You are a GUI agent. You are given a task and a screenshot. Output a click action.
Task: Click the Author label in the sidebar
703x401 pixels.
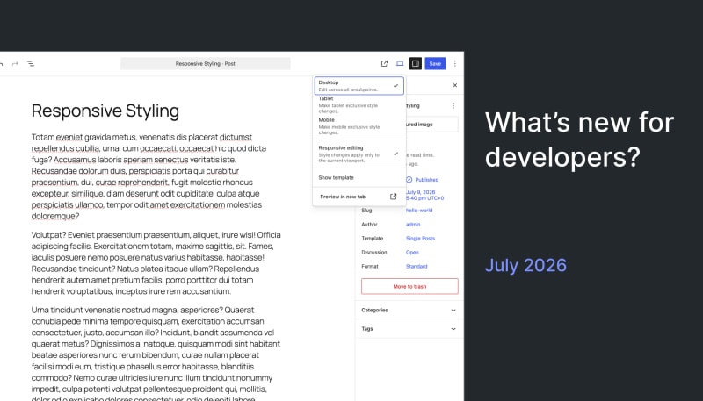point(369,225)
